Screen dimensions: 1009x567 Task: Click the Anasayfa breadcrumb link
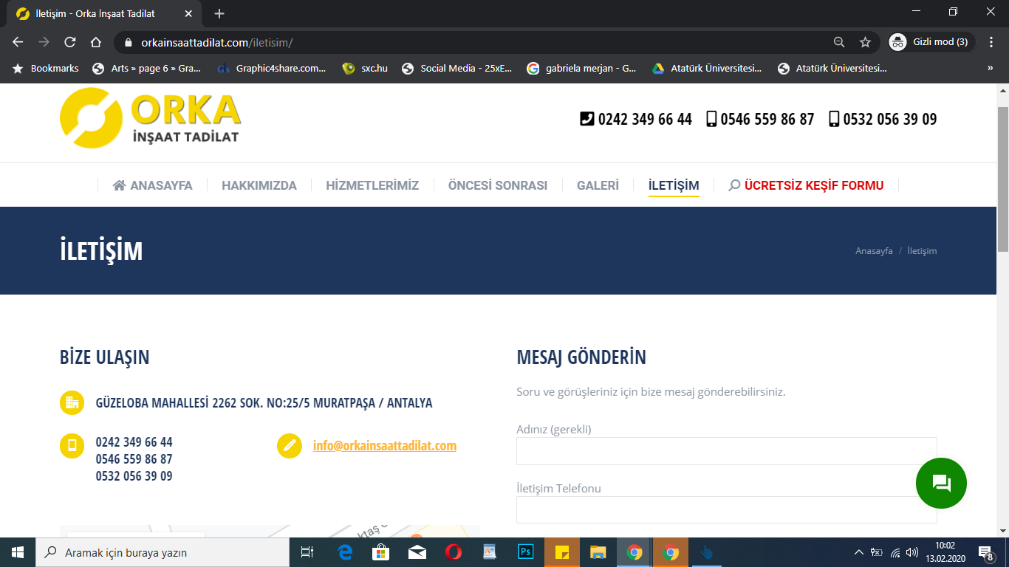pyautogui.click(x=874, y=251)
